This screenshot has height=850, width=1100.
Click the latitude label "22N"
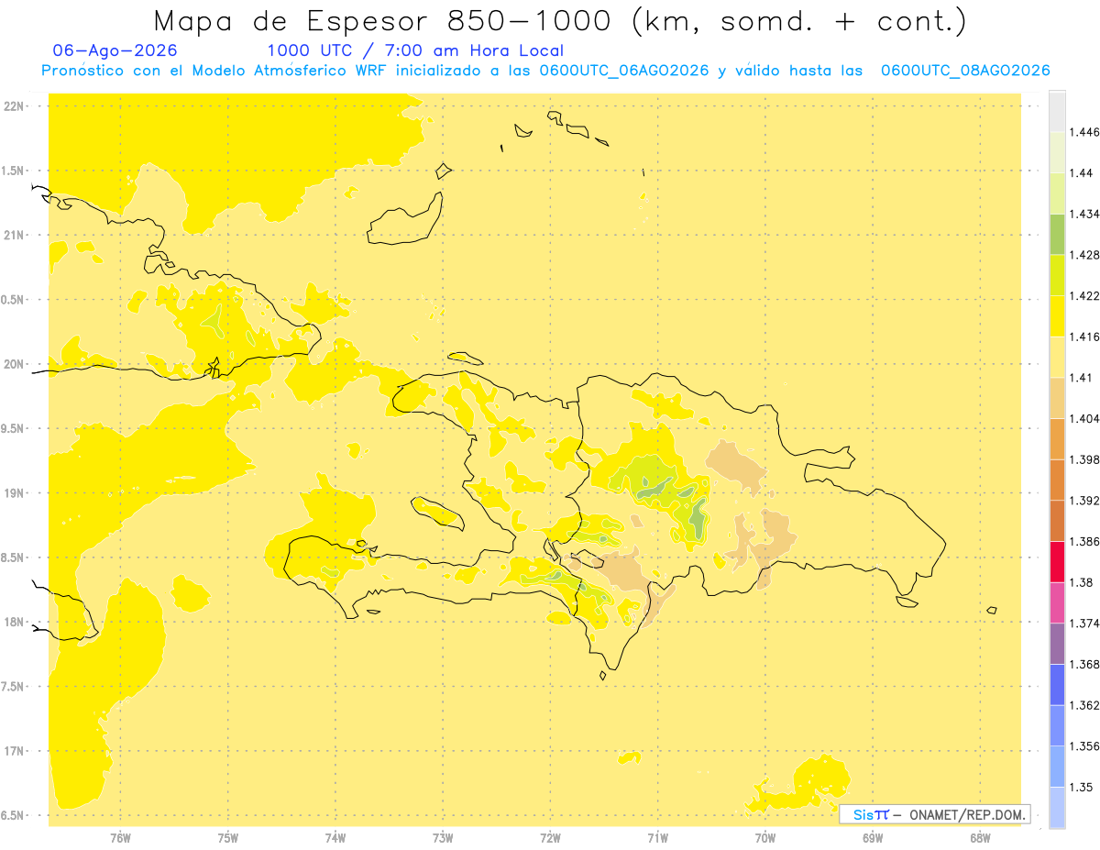coord(13,106)
